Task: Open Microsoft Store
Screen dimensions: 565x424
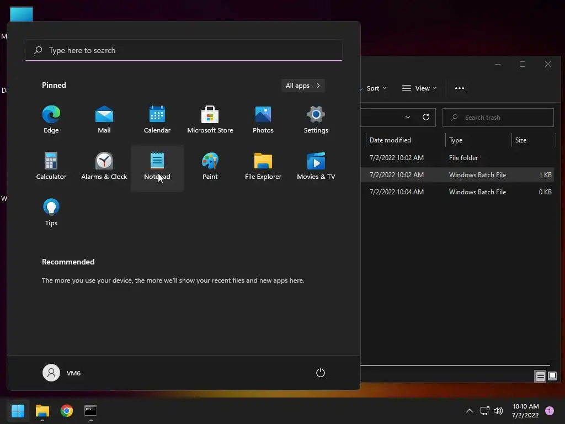Action: point(210,120)
